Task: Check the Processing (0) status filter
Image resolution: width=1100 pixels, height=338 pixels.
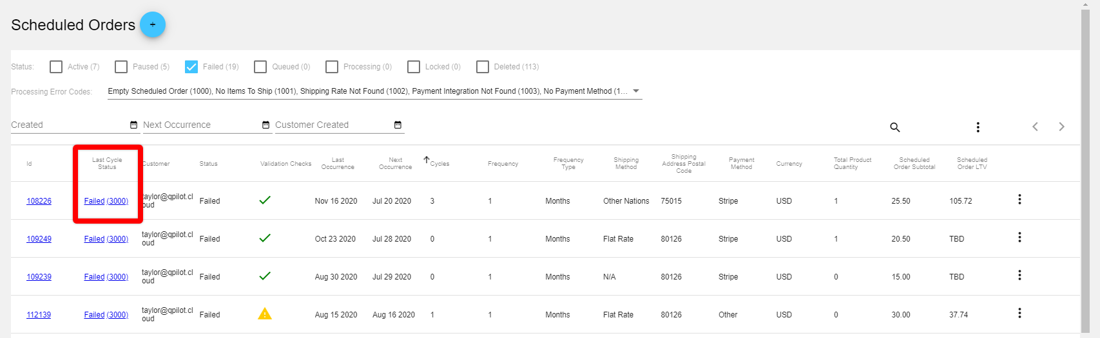Action: click(x=332, y=67)
